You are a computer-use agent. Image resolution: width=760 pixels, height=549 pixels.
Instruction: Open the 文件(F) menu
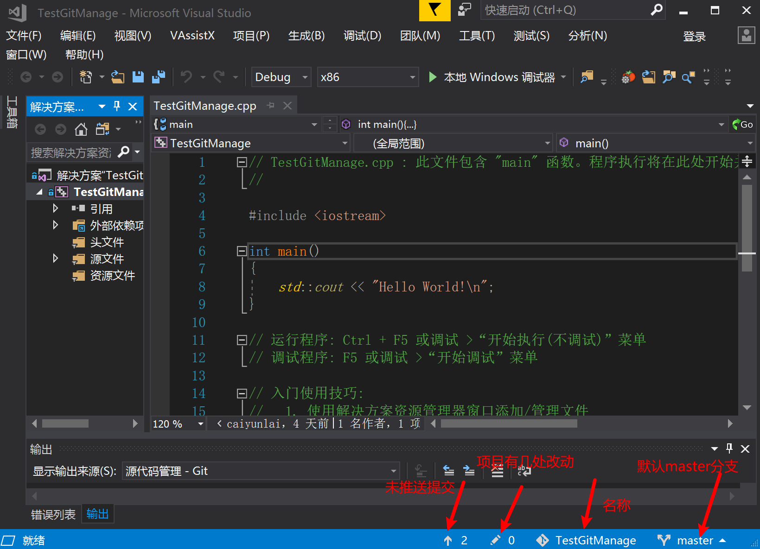coord(24,36)
